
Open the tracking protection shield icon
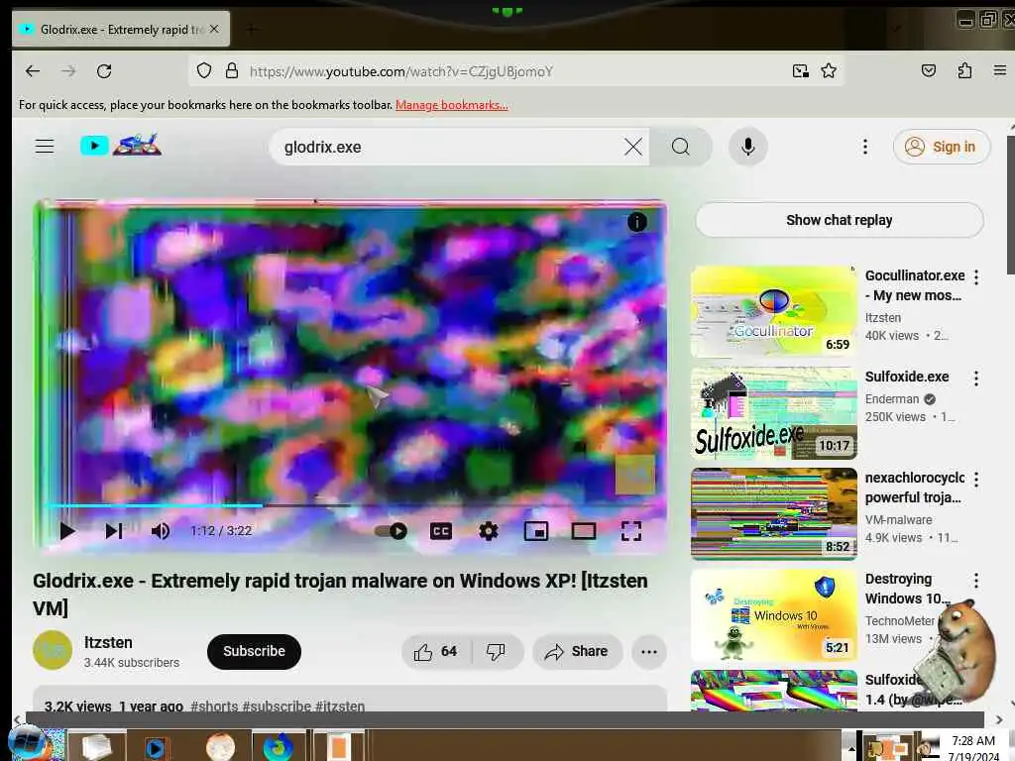pyautogui.click(x=204, y=70)
